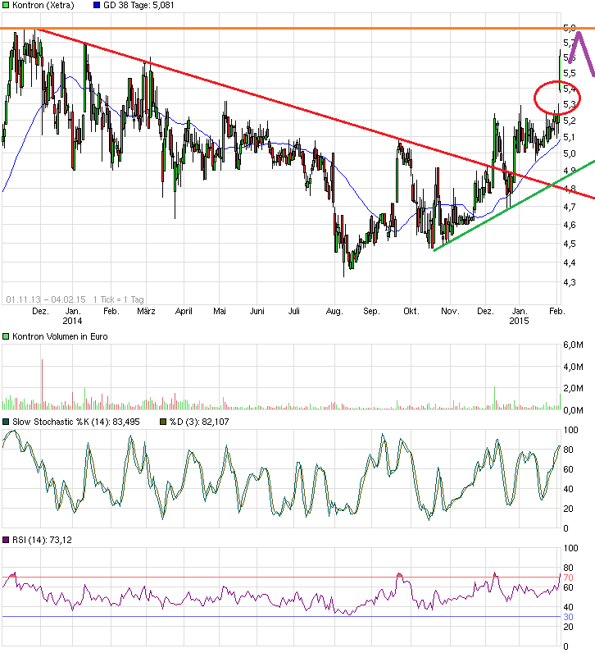Click the red '70' RSI threshold label
Screen dimensions: 595x653
click(x=569, y=578)
